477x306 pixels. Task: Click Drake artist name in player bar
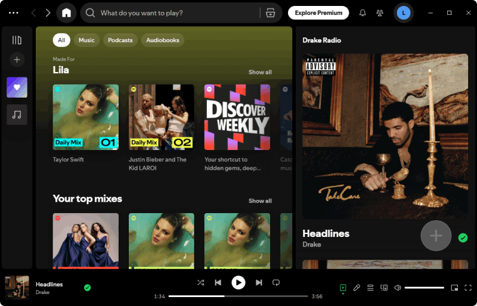tap(42, 292)
